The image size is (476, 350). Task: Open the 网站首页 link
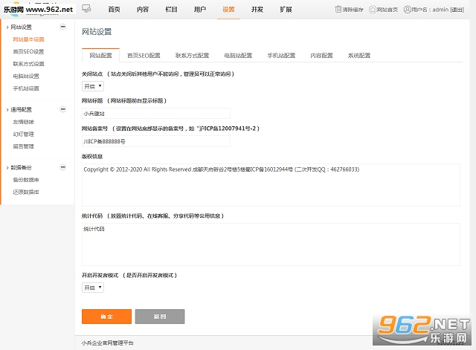click(x=387, y=10)
